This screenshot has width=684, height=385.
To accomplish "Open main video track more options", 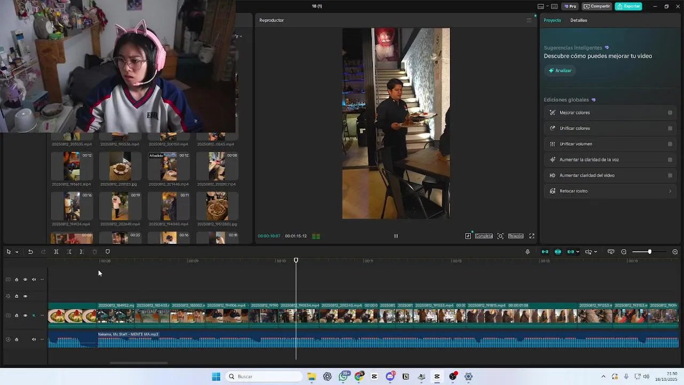I will (42, 315).
